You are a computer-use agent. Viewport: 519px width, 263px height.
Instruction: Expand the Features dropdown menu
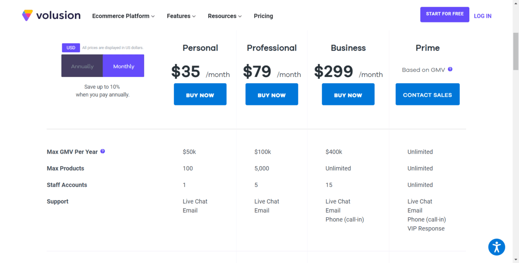pyautogui.click(x=181, y=16)
